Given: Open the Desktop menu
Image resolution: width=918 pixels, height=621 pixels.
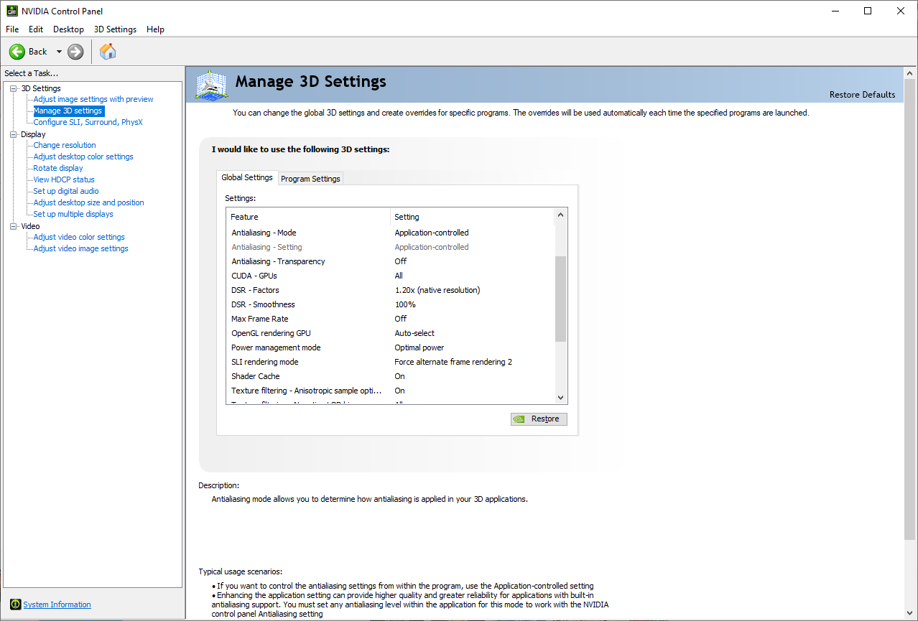Looking at the screenshot, I should click(x=68, y=29).
